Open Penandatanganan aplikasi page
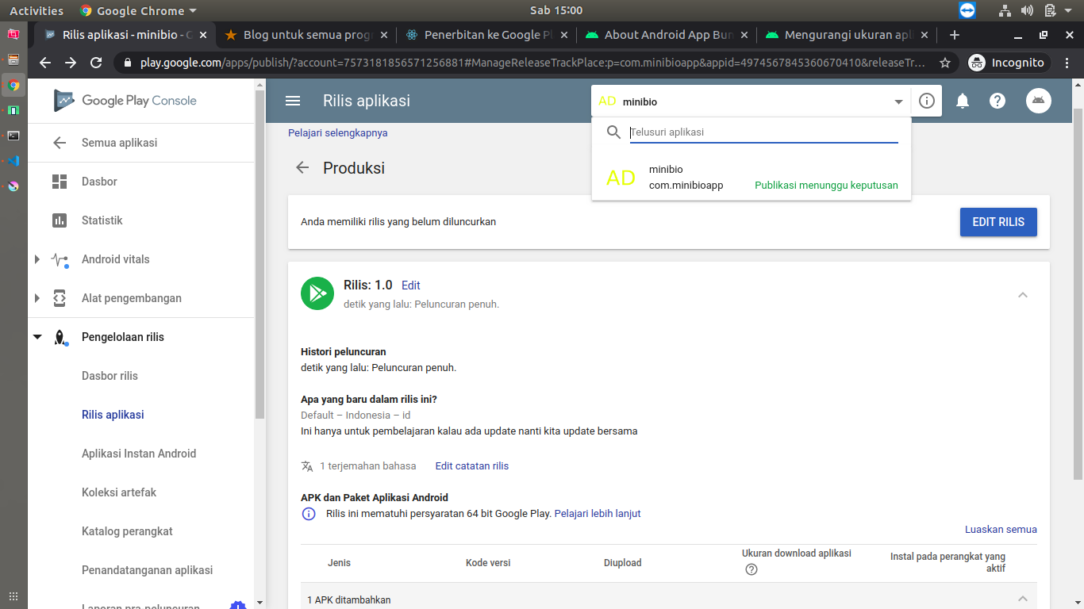 (148, 570)
